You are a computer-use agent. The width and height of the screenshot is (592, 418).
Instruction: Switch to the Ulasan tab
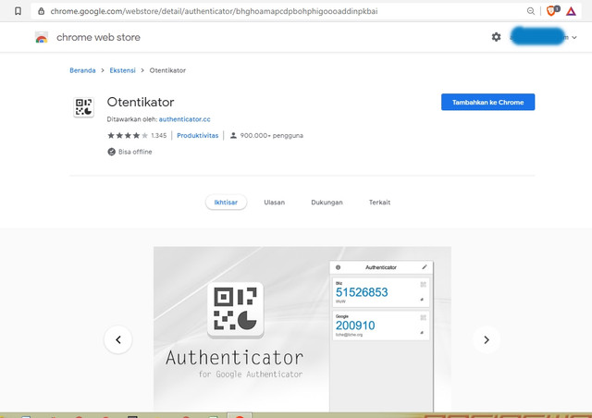coord(274,203)
